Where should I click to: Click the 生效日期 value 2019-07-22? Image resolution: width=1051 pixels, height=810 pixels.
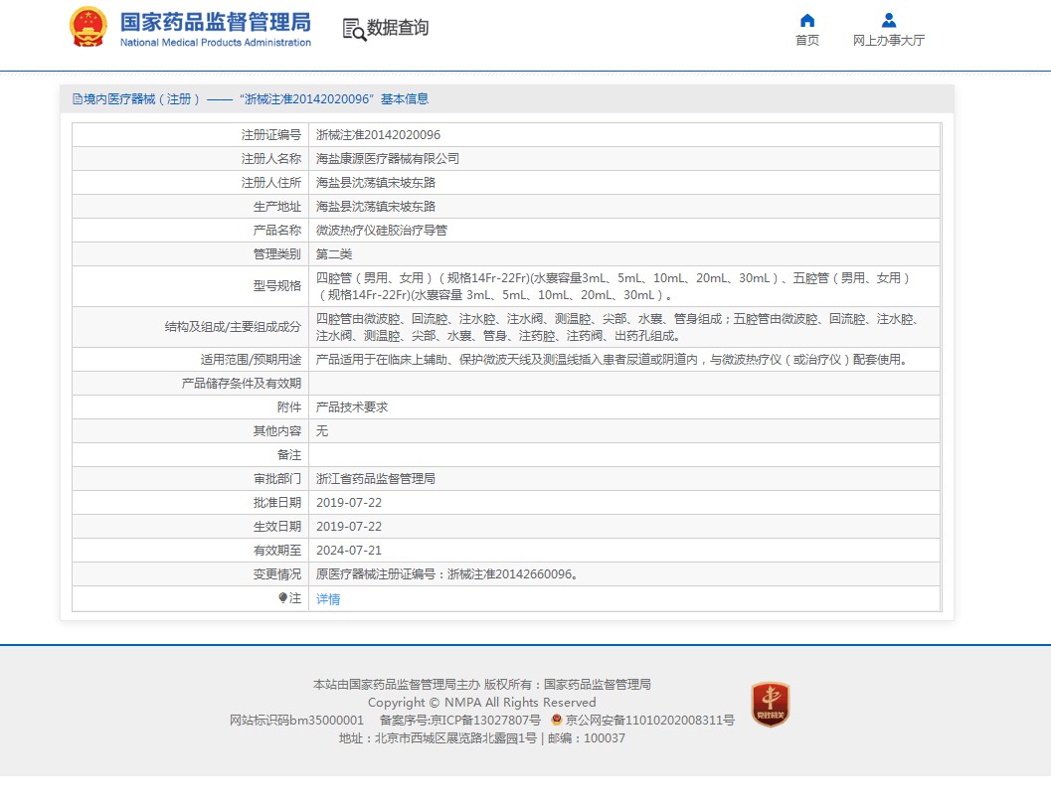349,527
